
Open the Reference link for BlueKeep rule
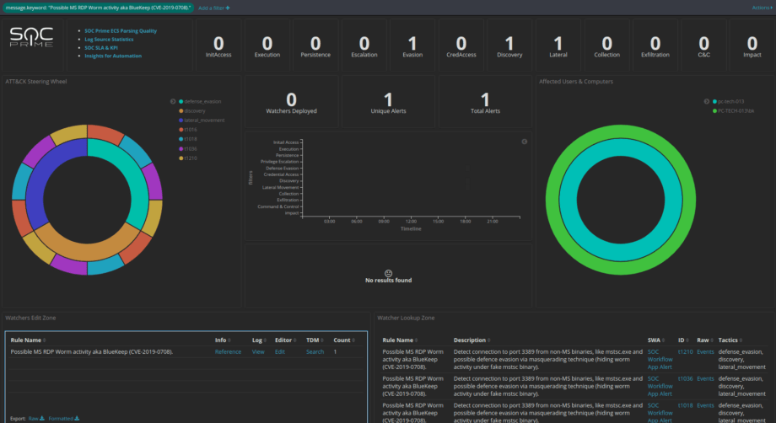[228, 351]
